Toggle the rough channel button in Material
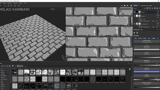Screen dimensions: 160x90 [x=144, y=38]
